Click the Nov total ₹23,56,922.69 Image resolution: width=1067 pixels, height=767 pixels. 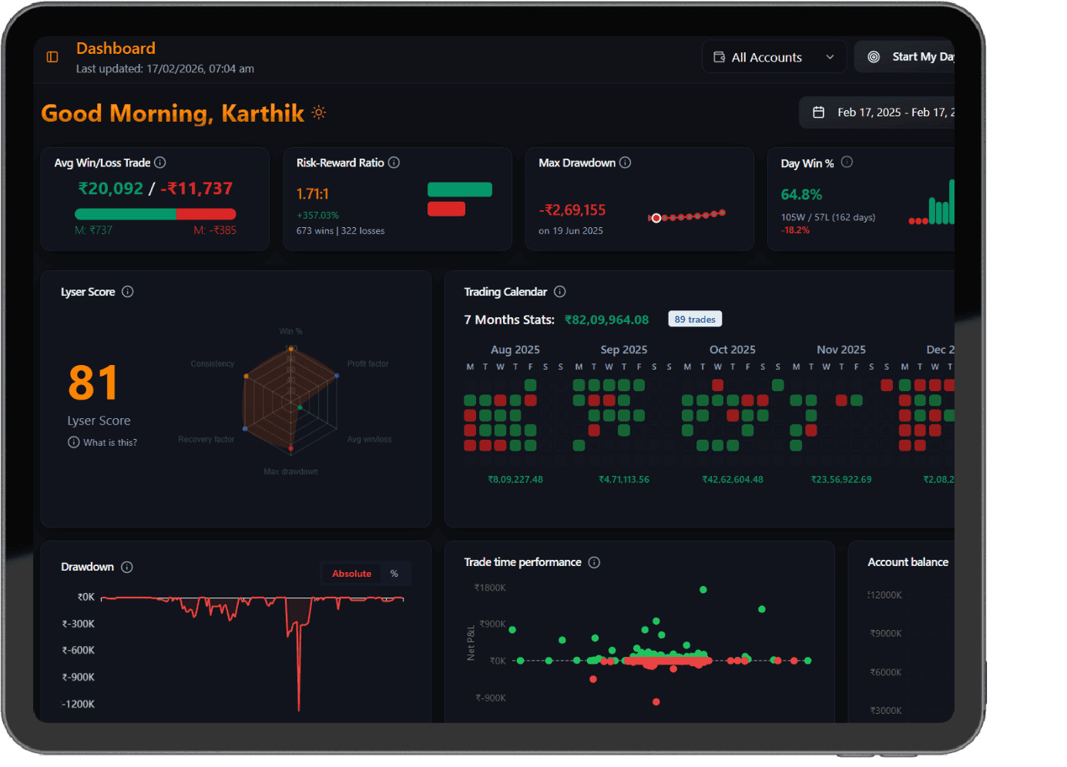coord(841,480)
